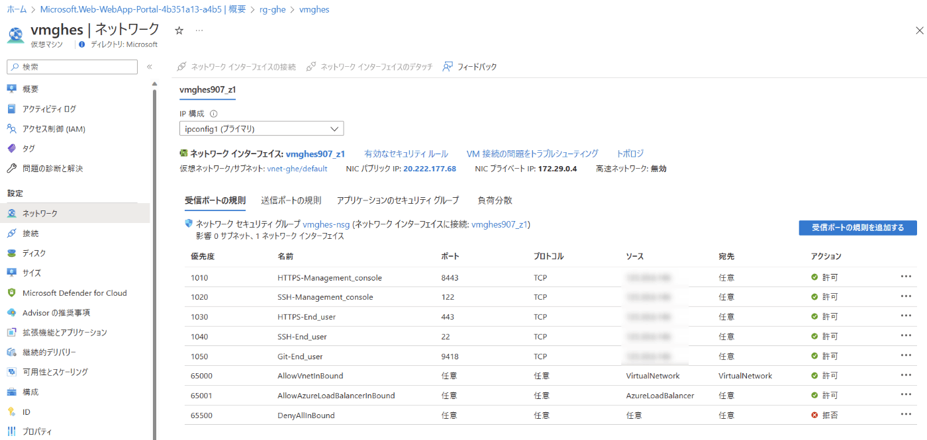Open network interface vmghes907_z1 link

[x=315, y=154]
